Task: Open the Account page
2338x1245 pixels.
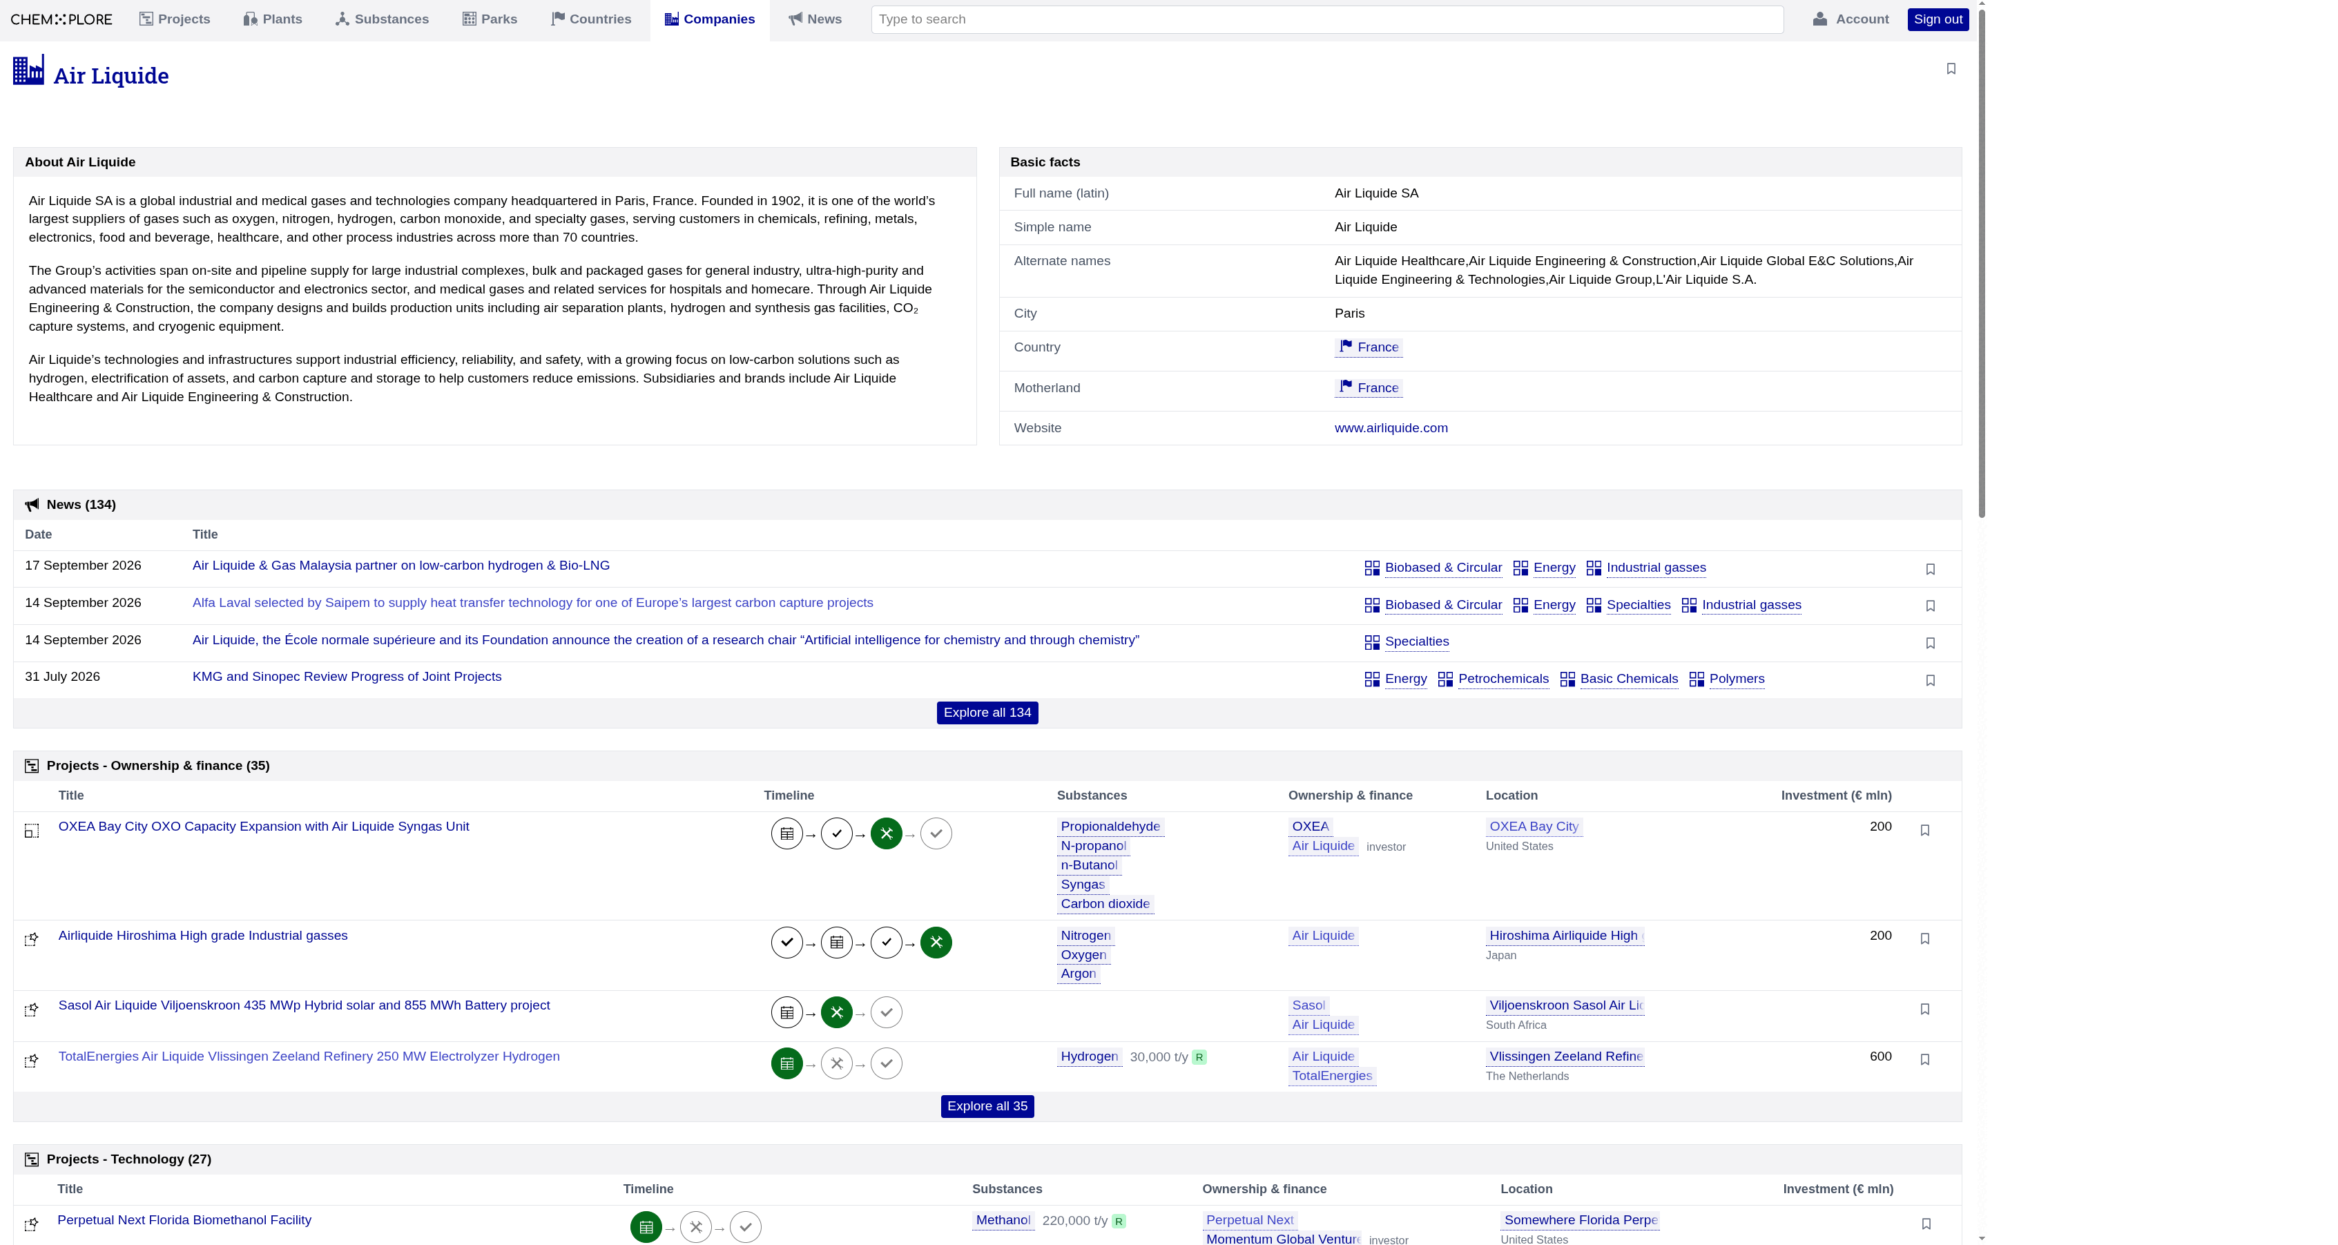Action: (1851, 19)
